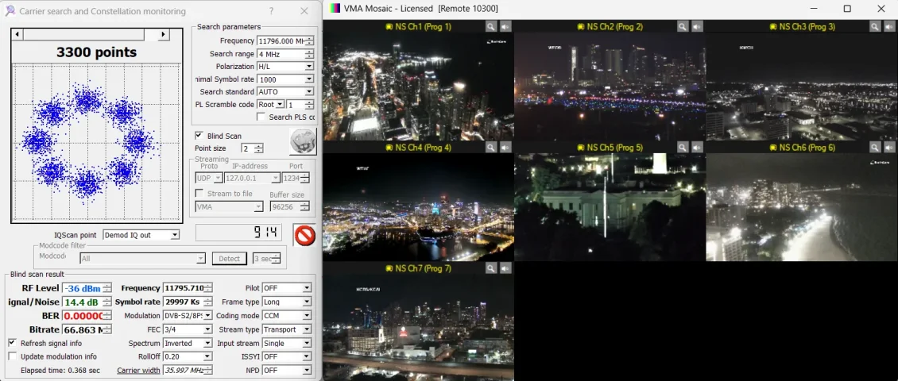Click the Detect button

[x=229, y=259]
